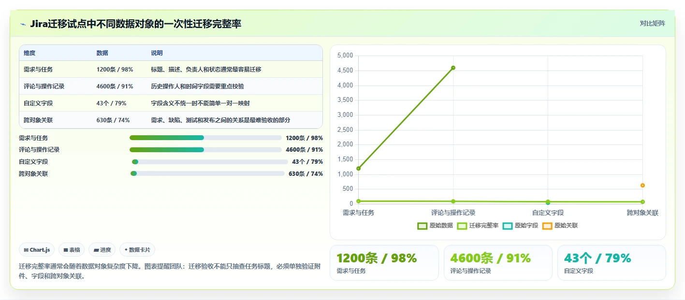
Task: Click the 对比矩阵 label in the header
Action: point(652,23)
